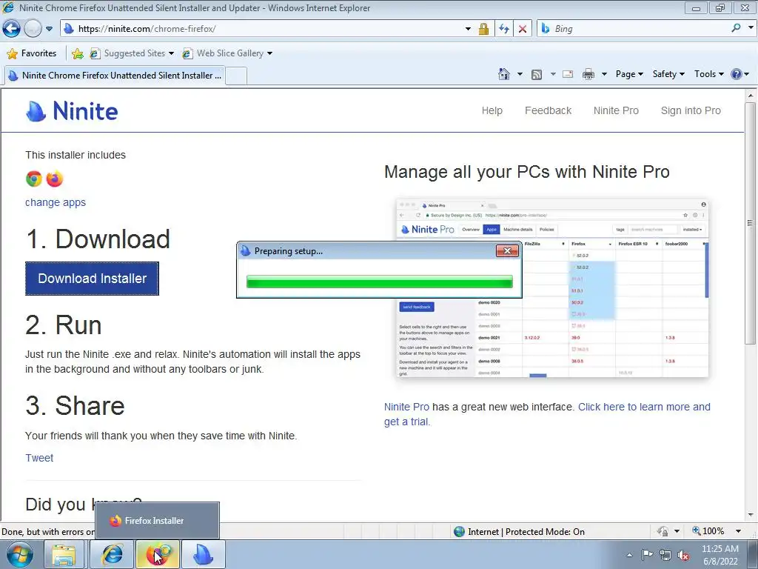The height and width of the screenshot is (569, 758).
Task: Close the Preparing setup dialog
Action: click(x=507, y=250)
